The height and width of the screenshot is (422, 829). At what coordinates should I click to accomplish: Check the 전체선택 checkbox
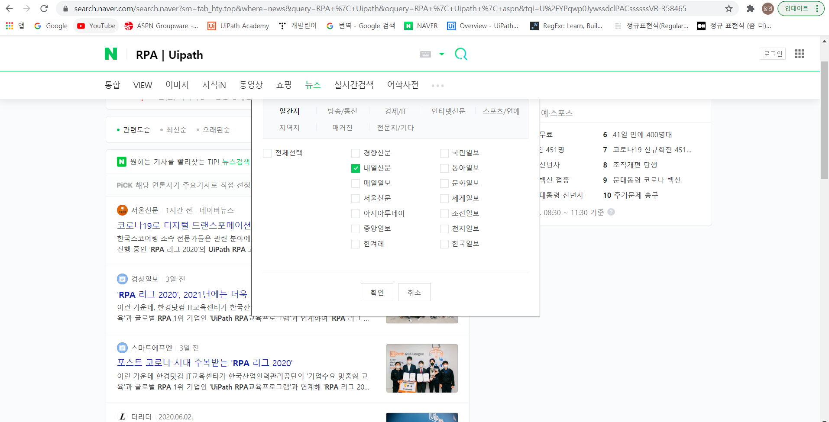tap(267, 153)
